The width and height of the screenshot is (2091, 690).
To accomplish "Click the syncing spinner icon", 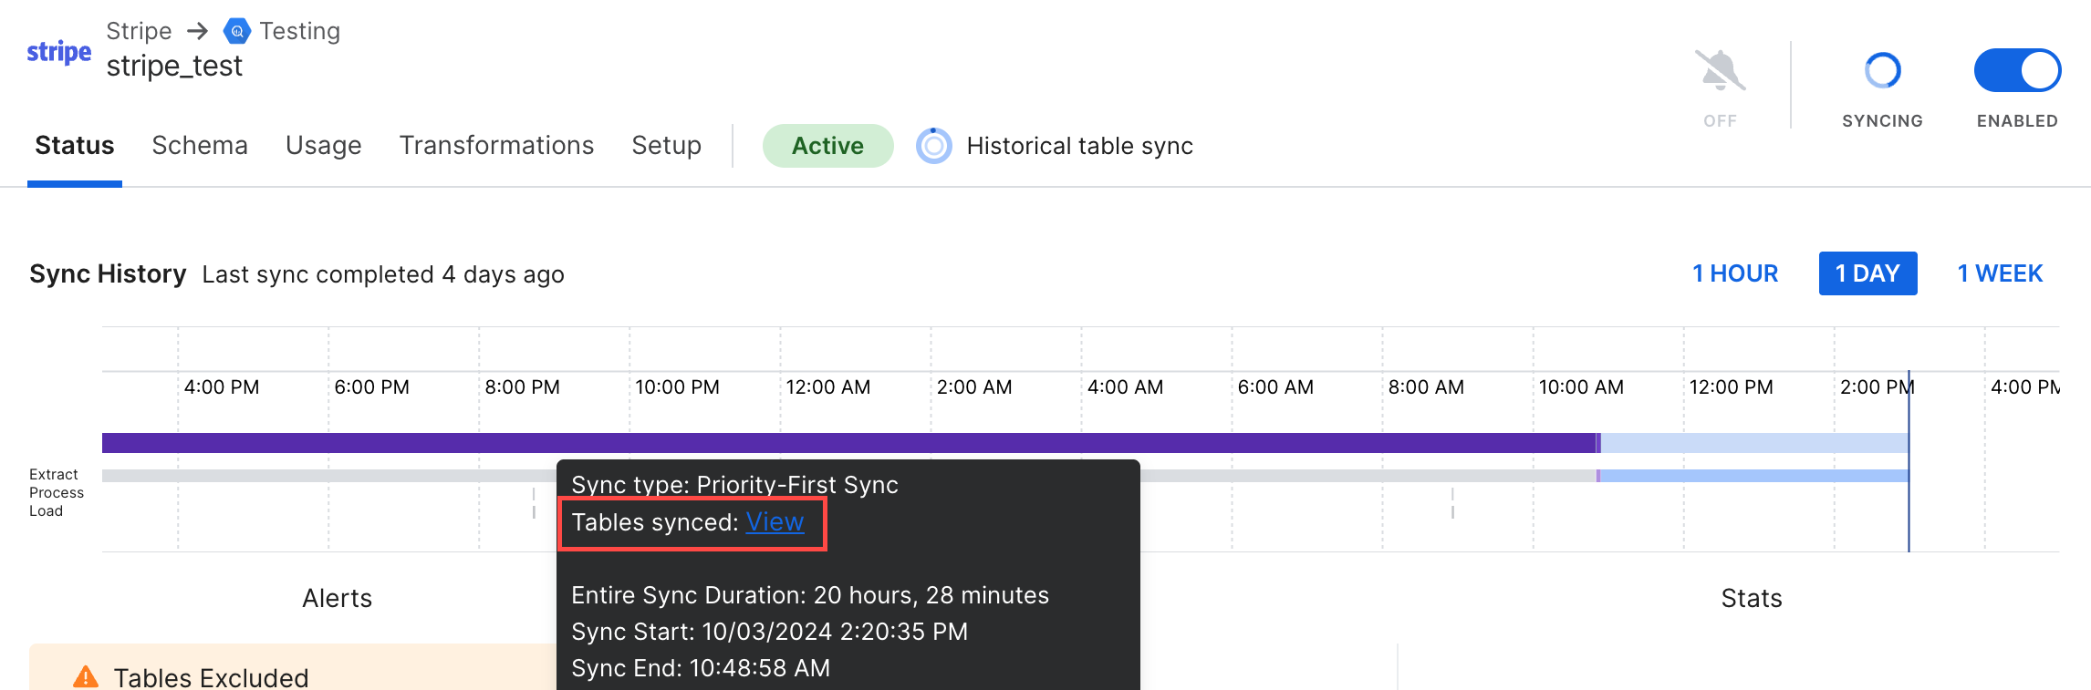I will [1882, 70].
